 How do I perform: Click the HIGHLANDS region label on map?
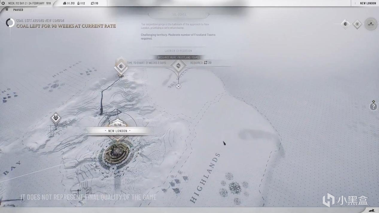[205, 178]
